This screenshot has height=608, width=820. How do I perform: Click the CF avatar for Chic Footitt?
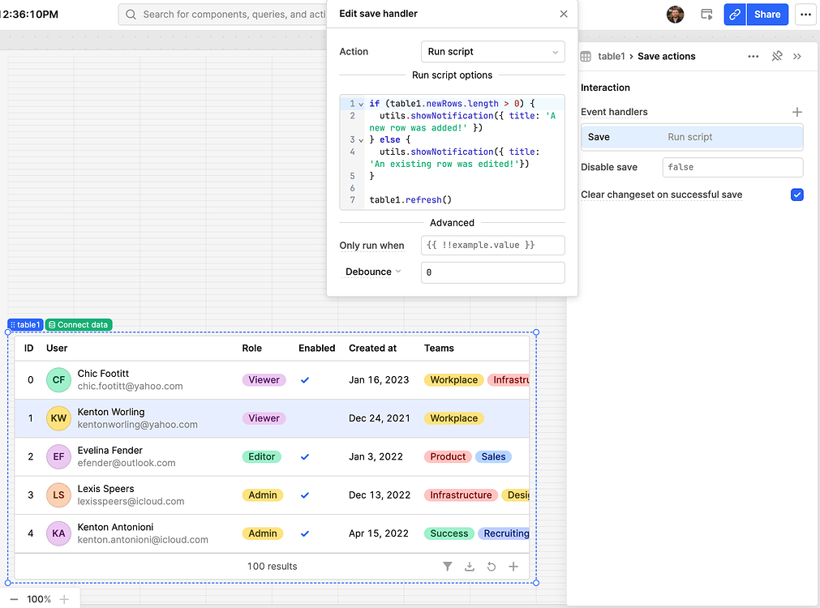click(x=58, y=380)
